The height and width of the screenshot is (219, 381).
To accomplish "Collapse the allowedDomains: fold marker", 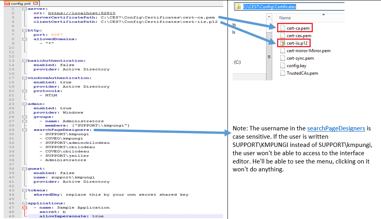I will (x=24, y=39).
